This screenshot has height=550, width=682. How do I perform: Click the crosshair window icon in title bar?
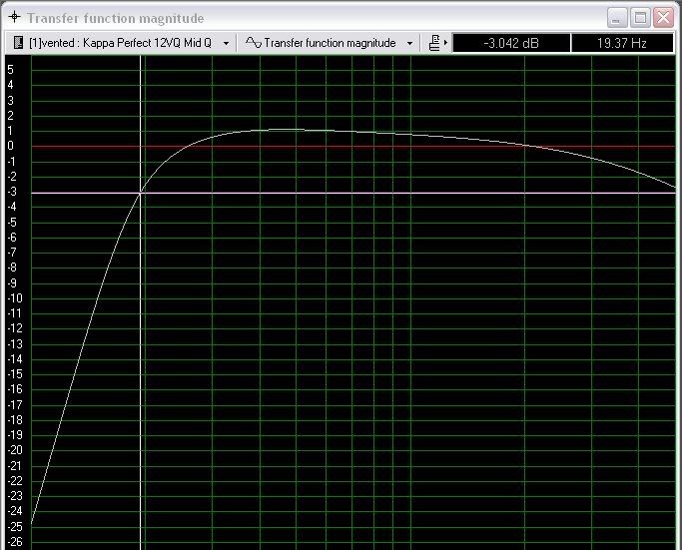tap(14, 17)
